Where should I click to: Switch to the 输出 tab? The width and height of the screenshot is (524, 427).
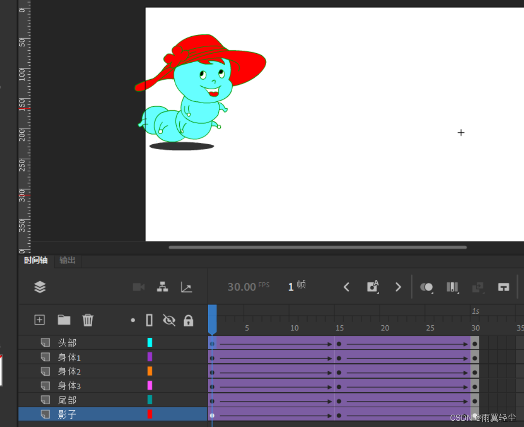[x=68, y=261]
